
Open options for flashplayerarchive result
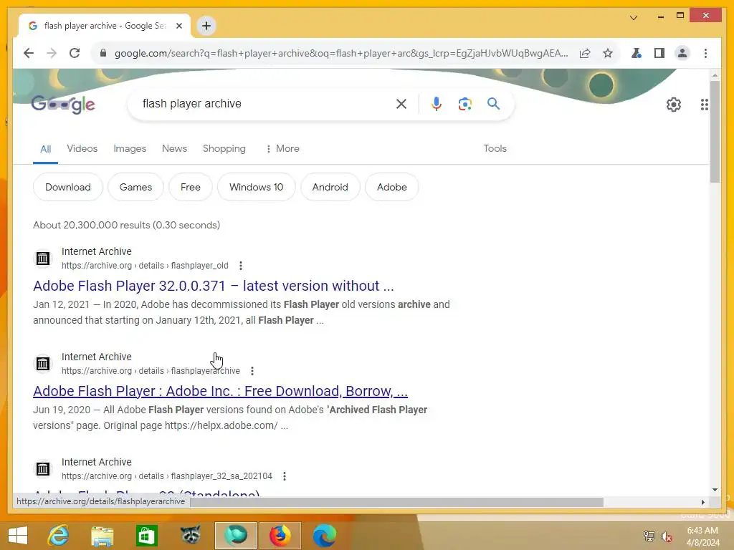click(252, 371)
